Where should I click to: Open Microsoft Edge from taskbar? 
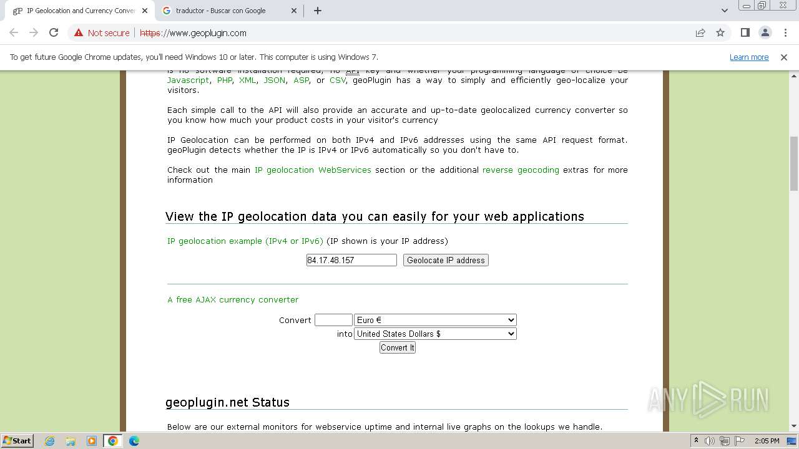(134, 441)
